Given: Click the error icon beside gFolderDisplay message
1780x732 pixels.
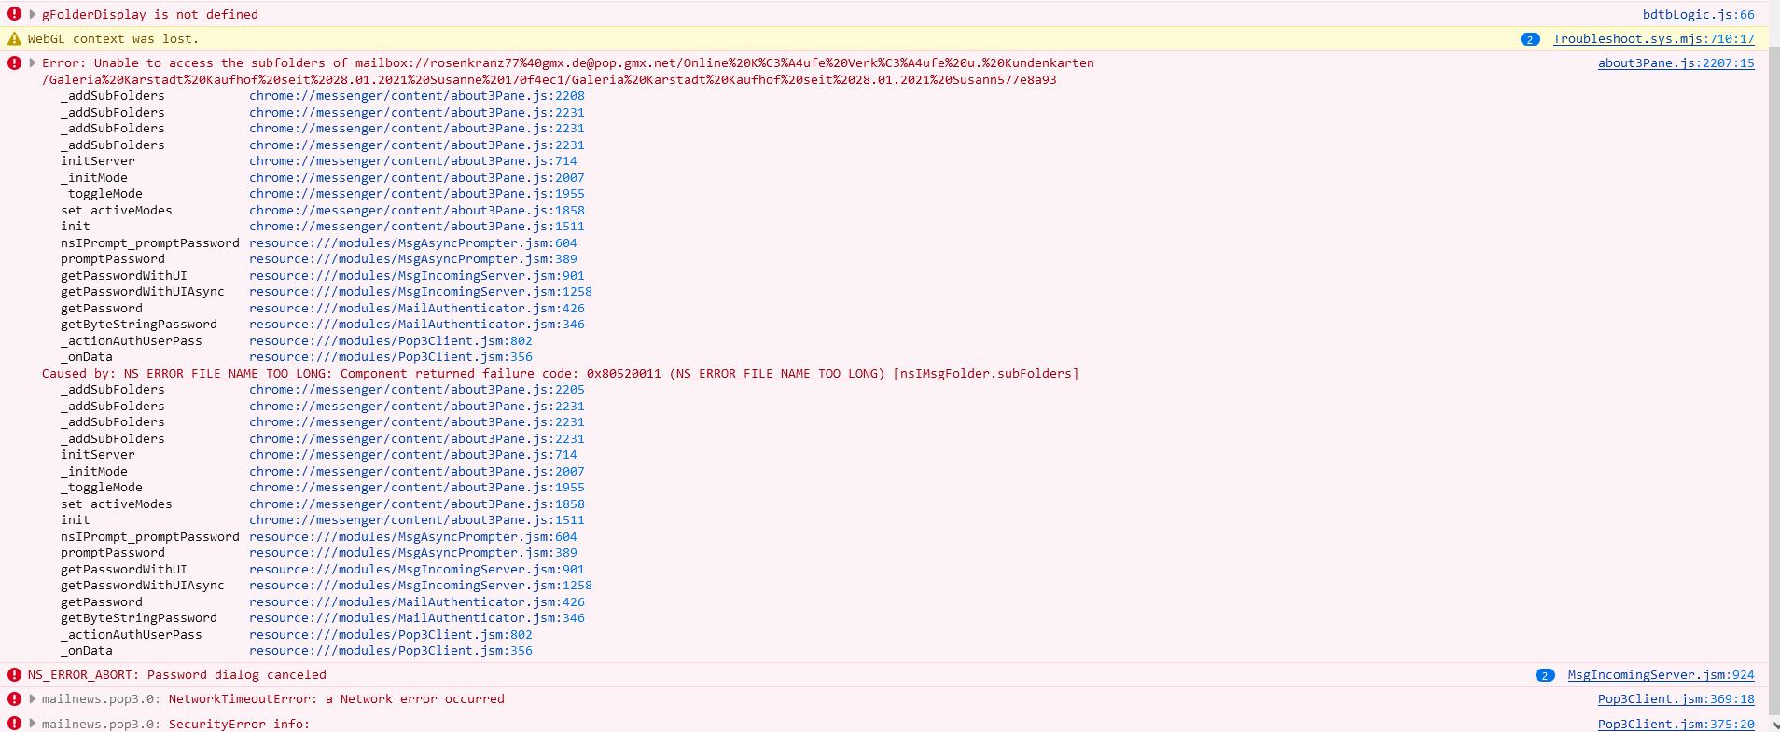Looking at the screenshot, I should click(14, 14).
